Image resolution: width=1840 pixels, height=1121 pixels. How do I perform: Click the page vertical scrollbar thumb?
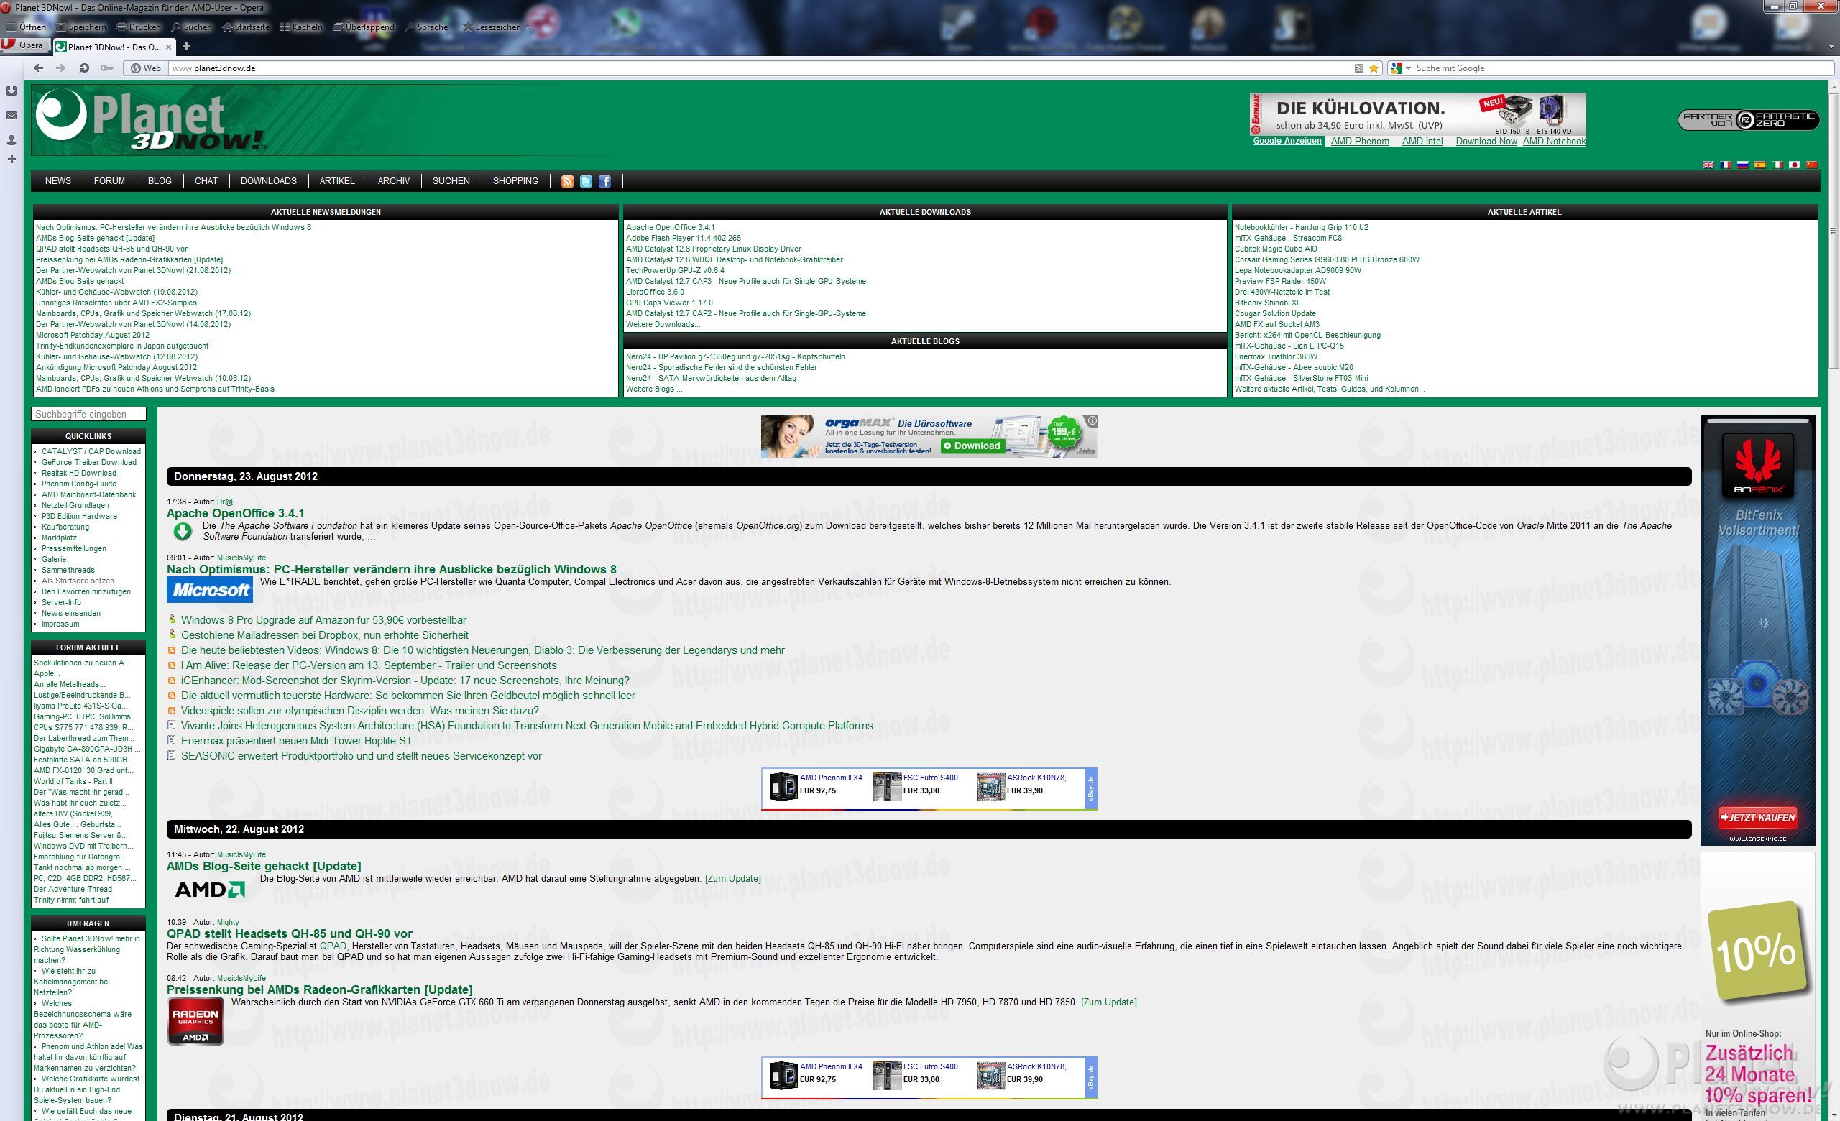click(x=1833, y=231)
